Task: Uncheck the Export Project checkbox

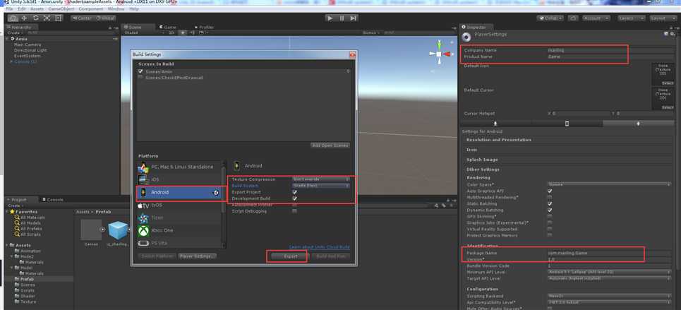Action: [x=294, y=192]
